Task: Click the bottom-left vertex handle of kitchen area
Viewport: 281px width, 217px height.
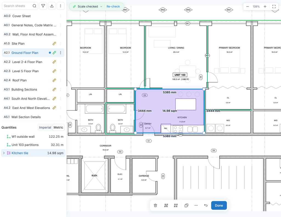Action: [136, 133]
